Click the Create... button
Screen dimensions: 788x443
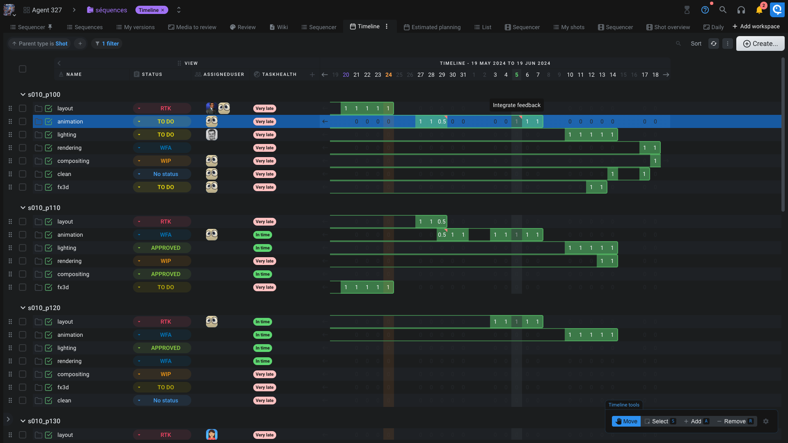[760, 43]
